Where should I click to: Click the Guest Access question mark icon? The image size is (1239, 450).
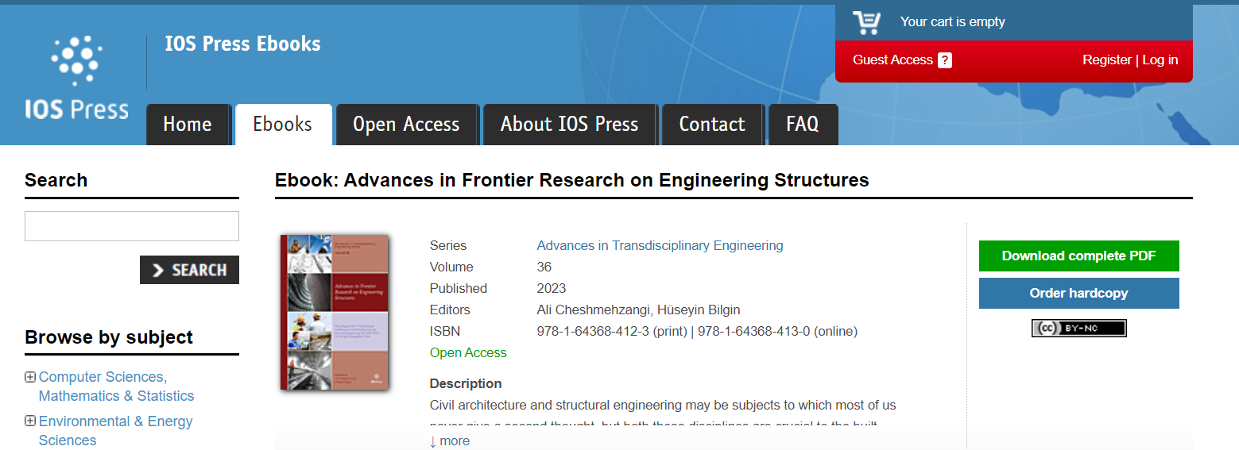pyautogui.click(x=944, y=60)
